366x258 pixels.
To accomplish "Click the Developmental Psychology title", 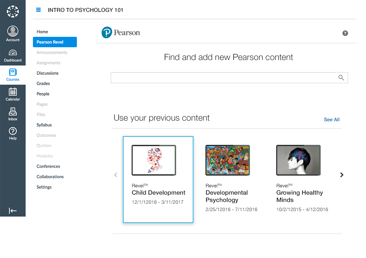I will point(227,196).
